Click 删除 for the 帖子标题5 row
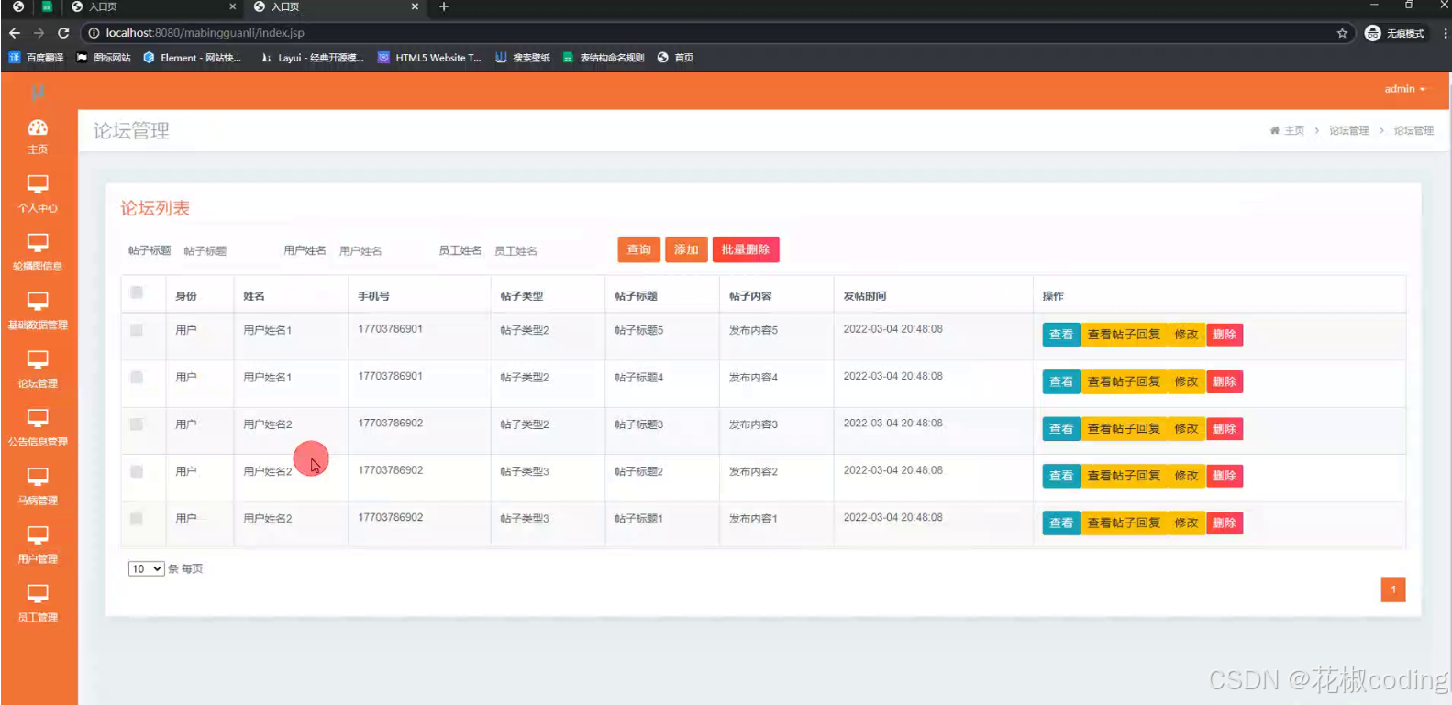The width and height of the screenshot is (1452, 705). (x=1225, y=335)
